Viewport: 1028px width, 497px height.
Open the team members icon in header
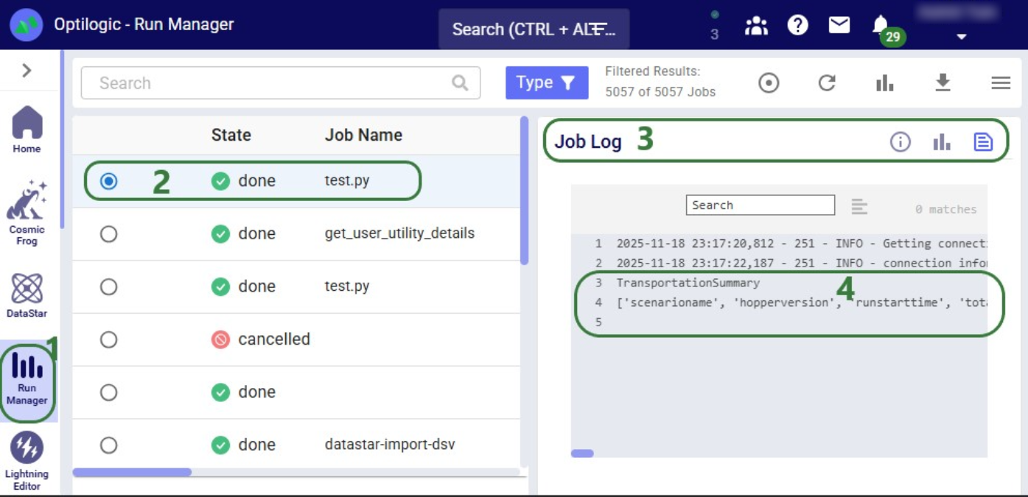(x=756, y=26)
